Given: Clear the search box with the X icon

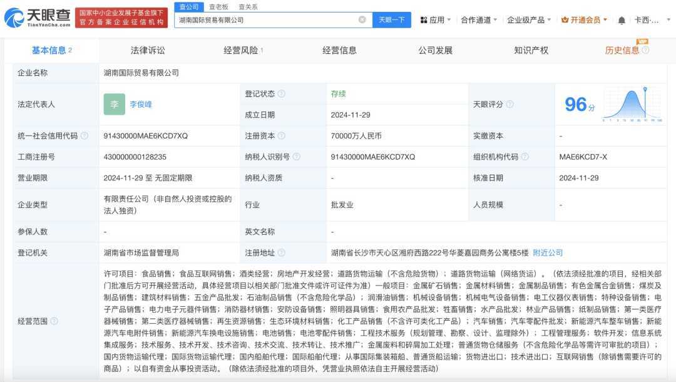Looking at the screenshot, I should 362,20.
